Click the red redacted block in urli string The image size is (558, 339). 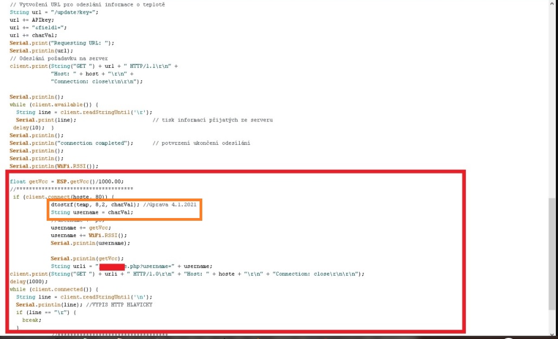112,266
